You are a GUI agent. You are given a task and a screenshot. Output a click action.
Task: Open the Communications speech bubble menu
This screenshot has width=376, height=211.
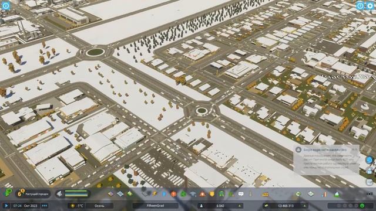click(241, 194)
